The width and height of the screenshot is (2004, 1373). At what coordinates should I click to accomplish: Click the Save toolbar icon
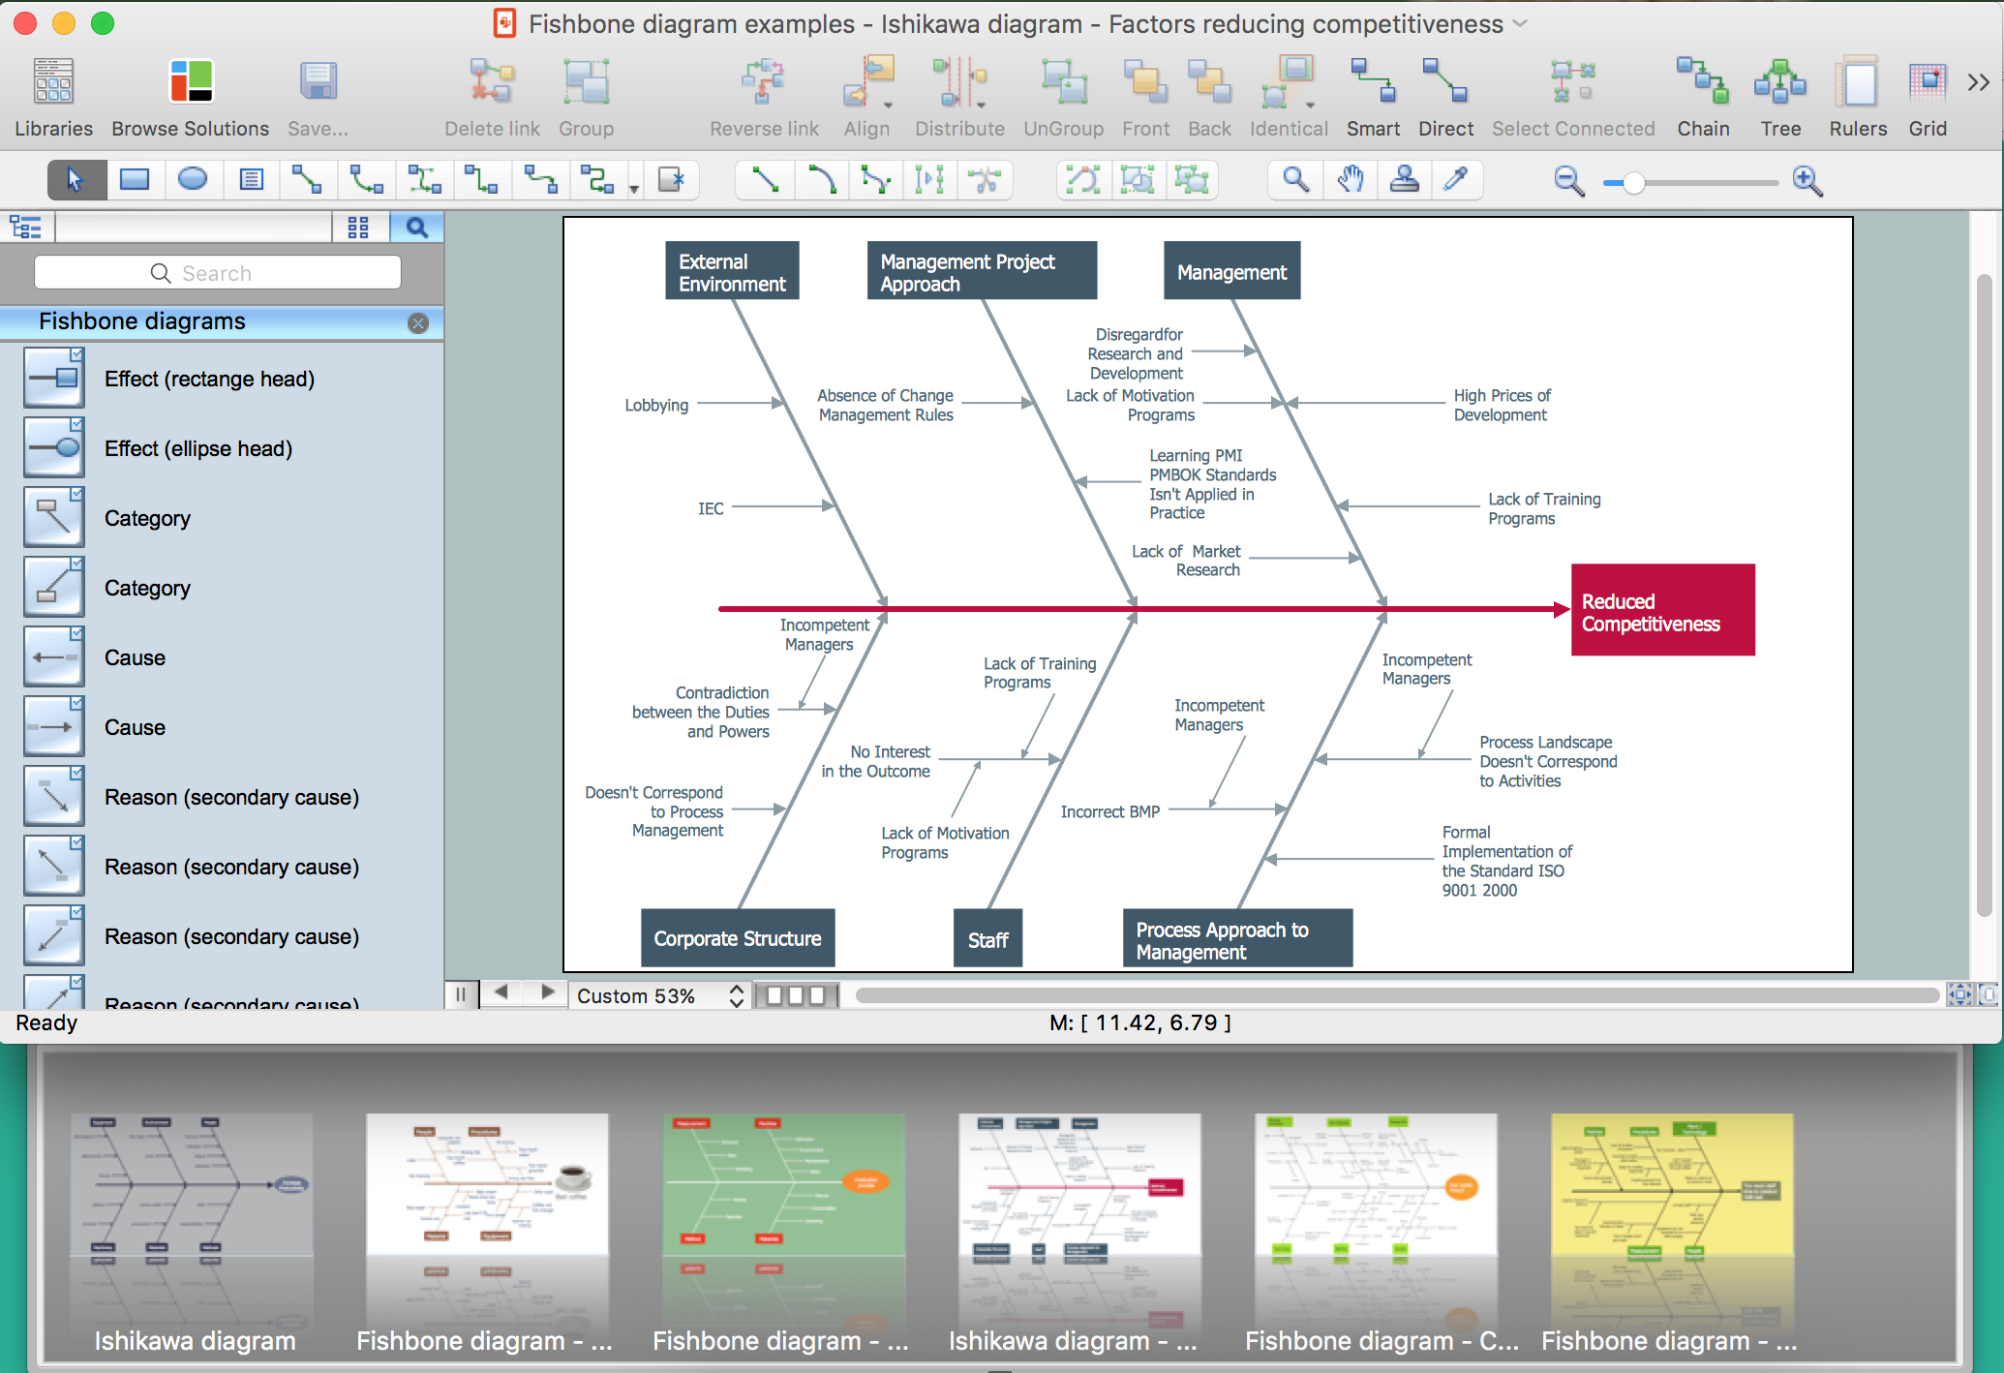pos(318,82)
